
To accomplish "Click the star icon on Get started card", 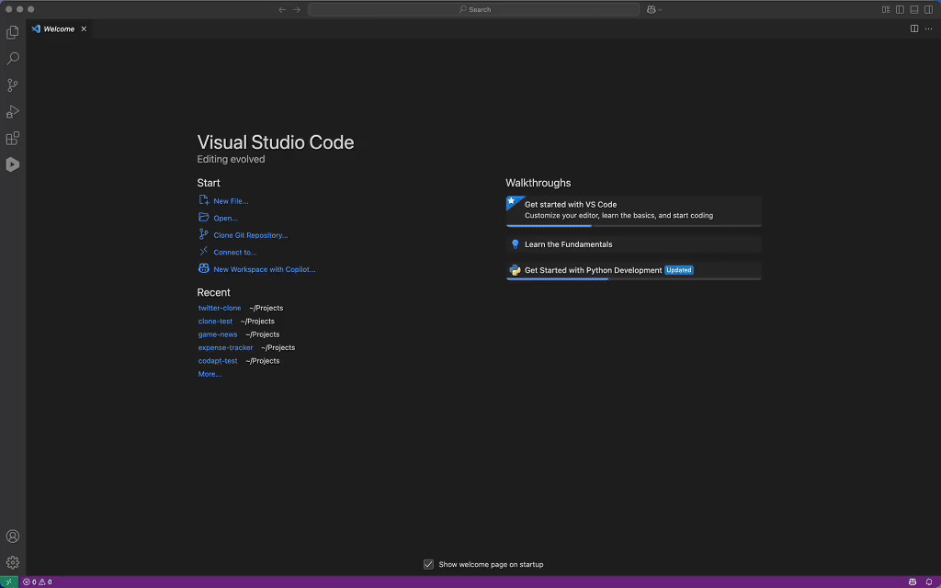I will coord(511,201).
